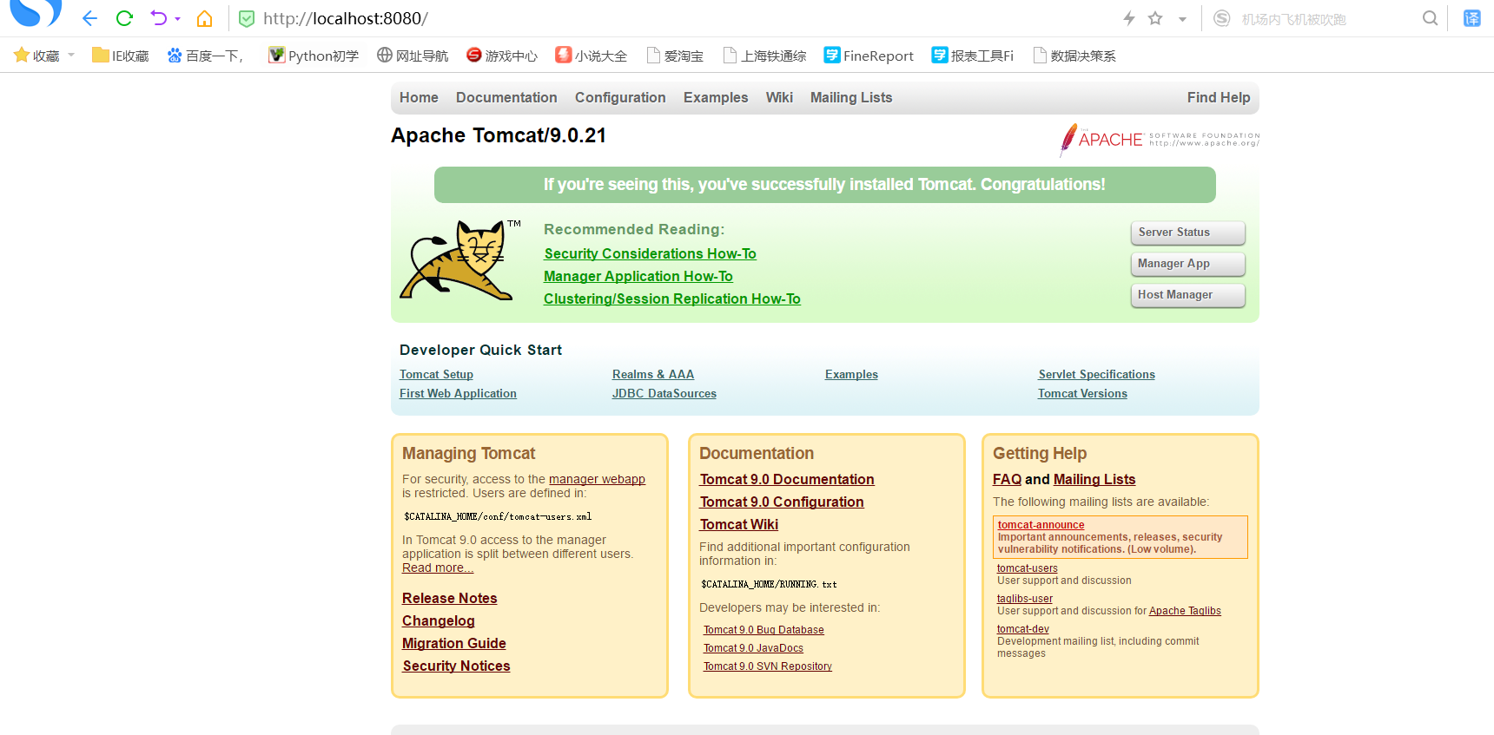Open 上海铁通综 bookmark
This screenshot has height=735, width=1494.
click(x=764, y=56)
